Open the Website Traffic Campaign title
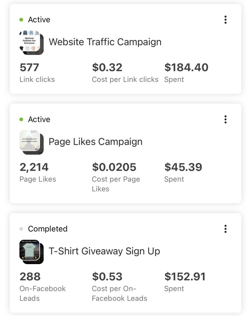The image size is (251, 316). (x=105, y=42)
